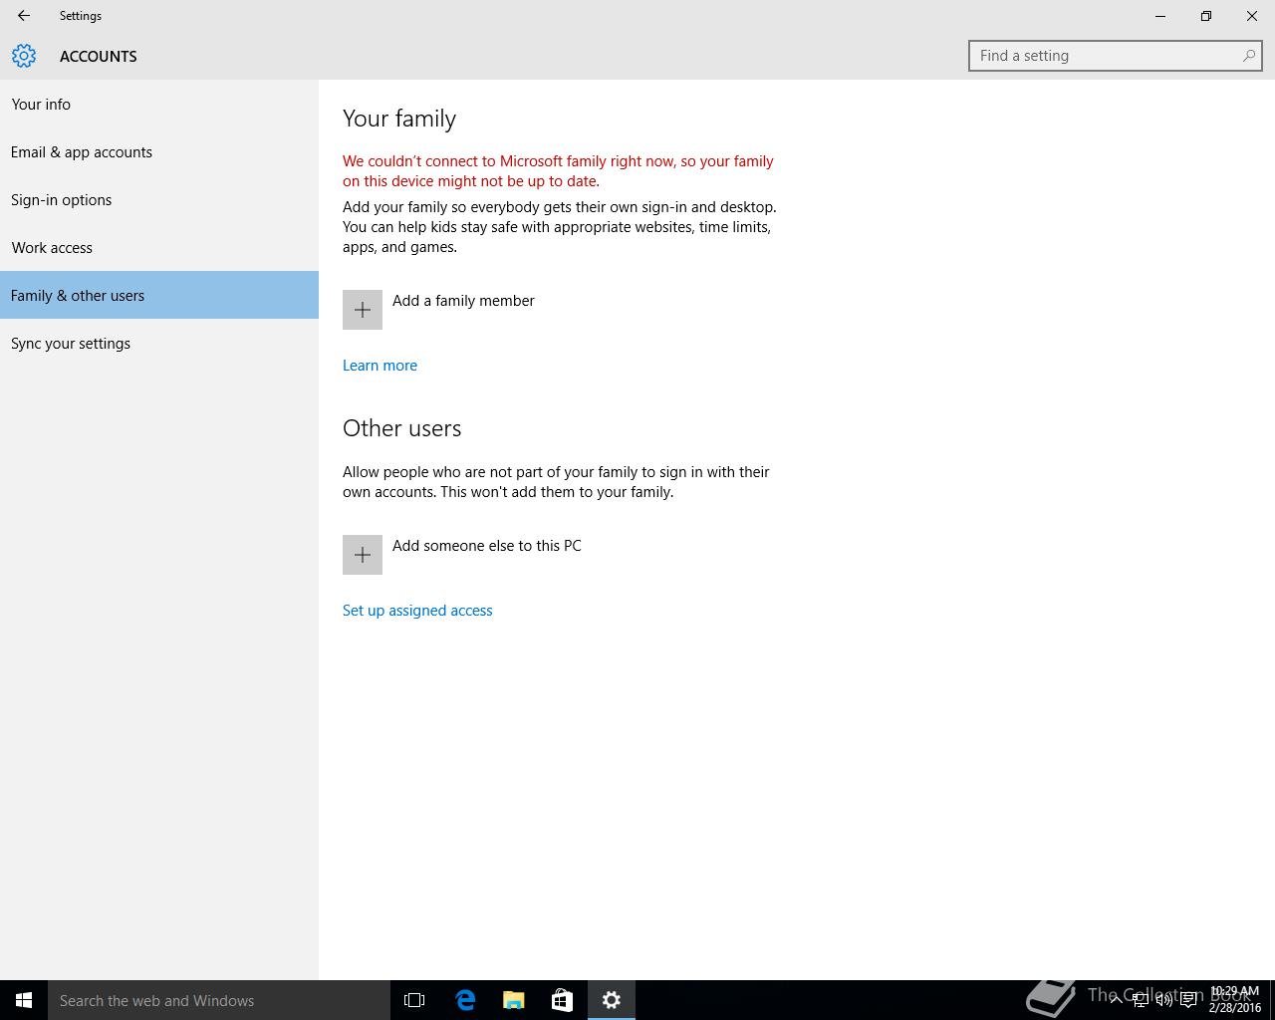Open Task View from the taskbar
Viewport: 1275px width, 1020px height.
[x=414, y=1000]
